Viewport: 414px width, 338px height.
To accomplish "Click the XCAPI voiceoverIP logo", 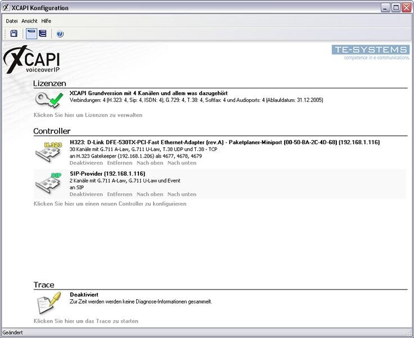I will coord(31,60).
